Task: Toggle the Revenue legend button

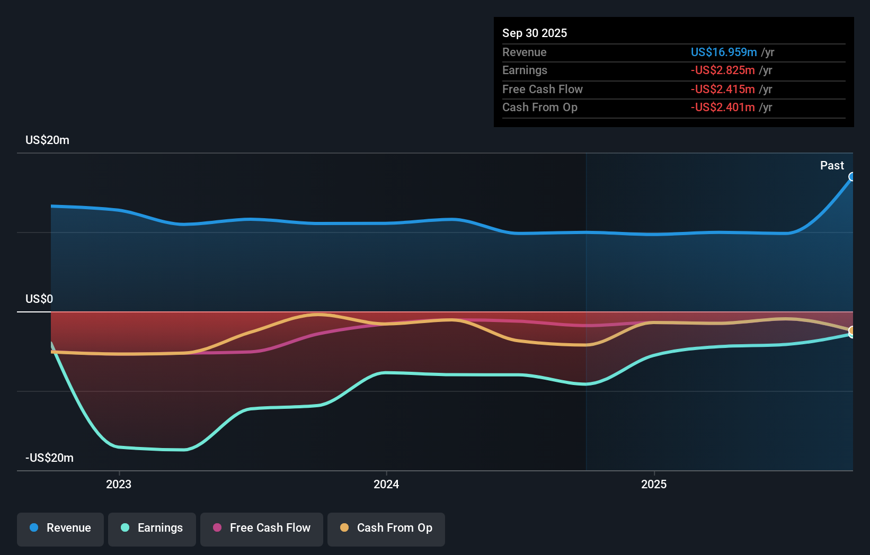Action: (x=60, y=529)
